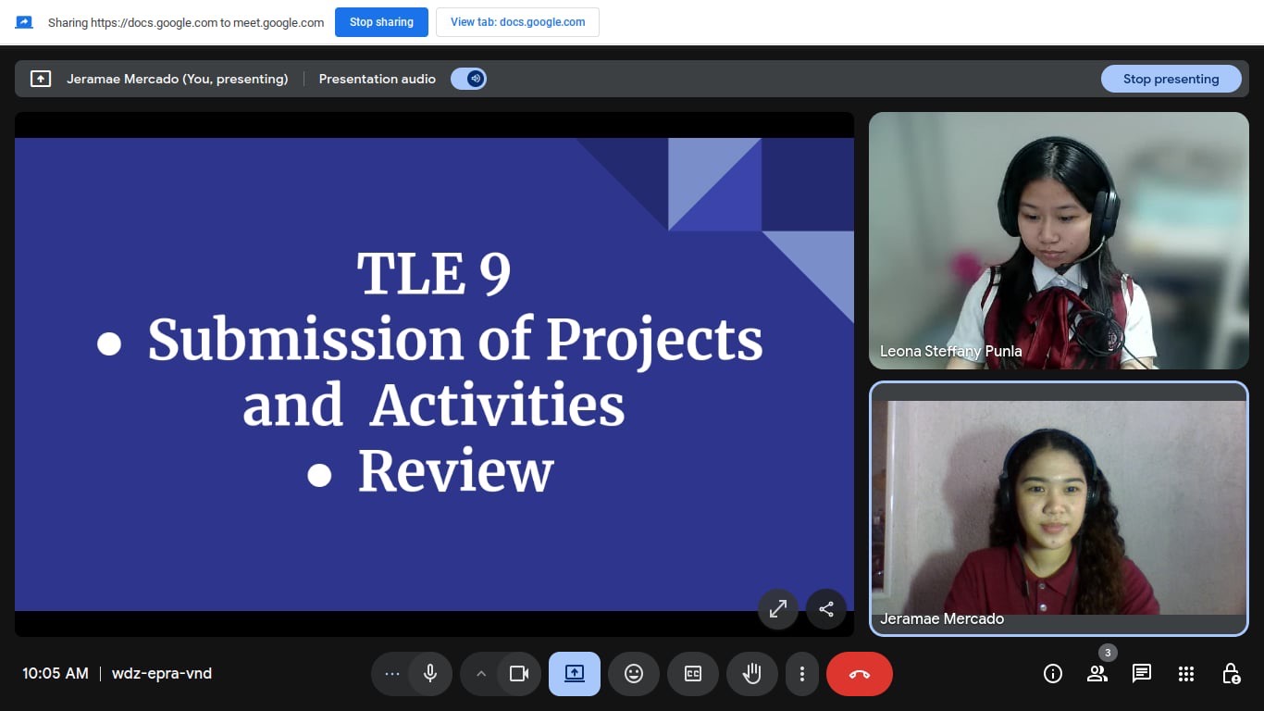Image resolution: width=1264 pixels, height=711 pixels.
Task: Open the host controls lock icon
Action: 1231,674
